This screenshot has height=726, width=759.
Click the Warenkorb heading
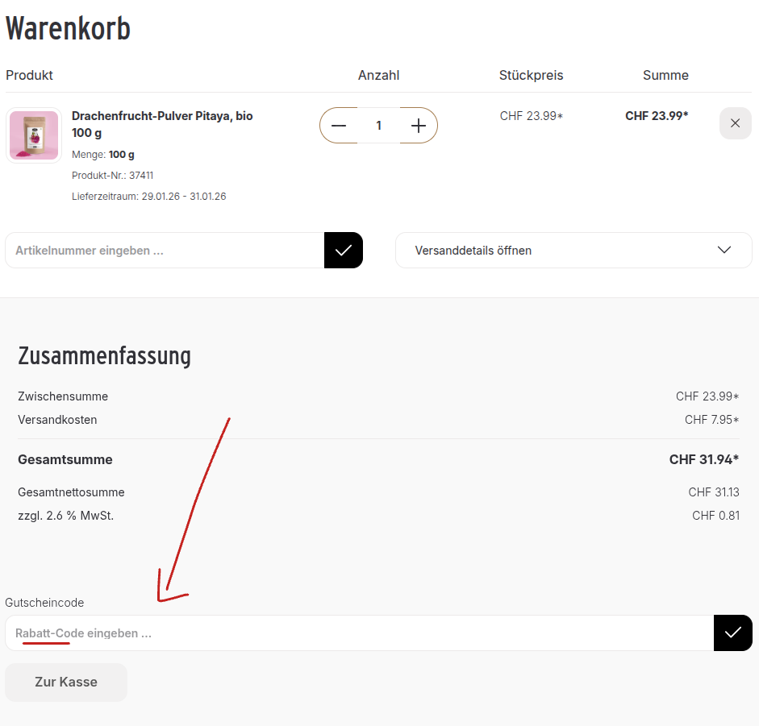68,28
